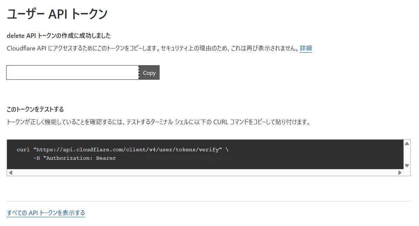Click the code block scroll-down arrow

point(407,166)
